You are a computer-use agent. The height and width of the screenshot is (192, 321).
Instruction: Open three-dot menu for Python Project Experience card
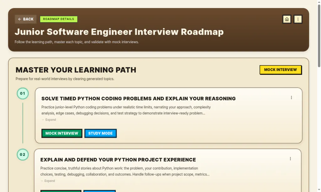click(x=290, y=159)
